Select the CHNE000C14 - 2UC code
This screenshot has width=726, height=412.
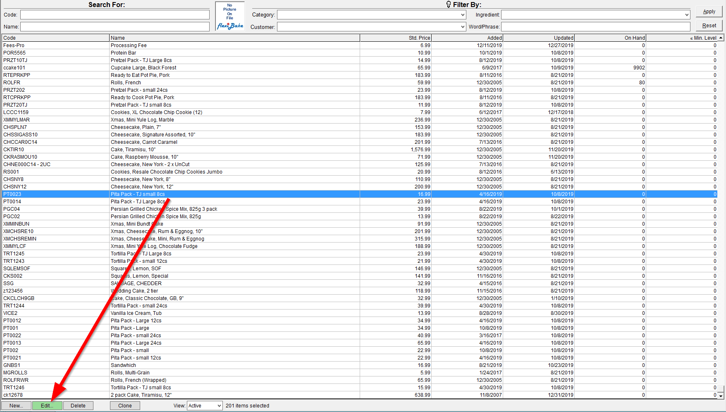click(x=27, y=164)
